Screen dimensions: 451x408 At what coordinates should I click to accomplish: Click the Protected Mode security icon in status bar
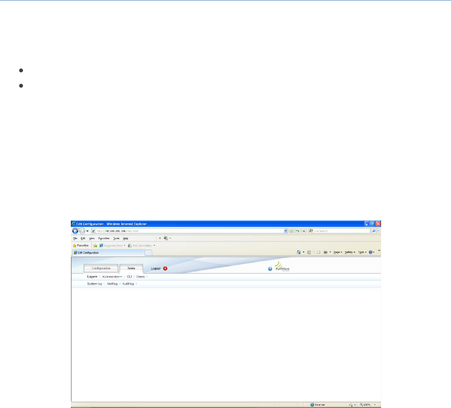tap(350, 405)
